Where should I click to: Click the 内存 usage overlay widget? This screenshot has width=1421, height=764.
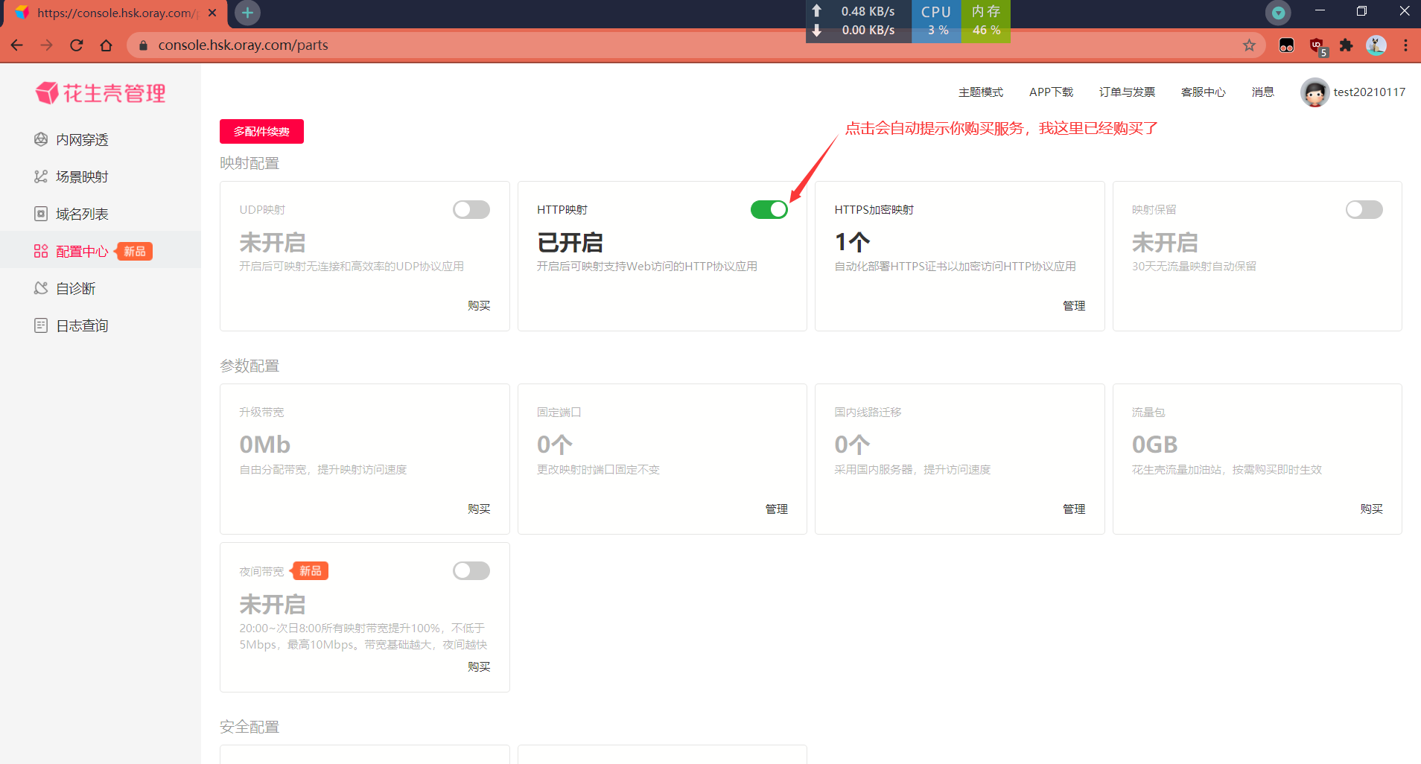click(x=986, y=21)
